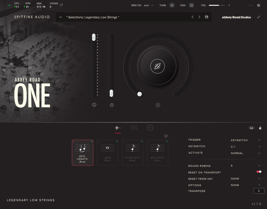Open the techniques waveform tab

click(x=117, y=128)
